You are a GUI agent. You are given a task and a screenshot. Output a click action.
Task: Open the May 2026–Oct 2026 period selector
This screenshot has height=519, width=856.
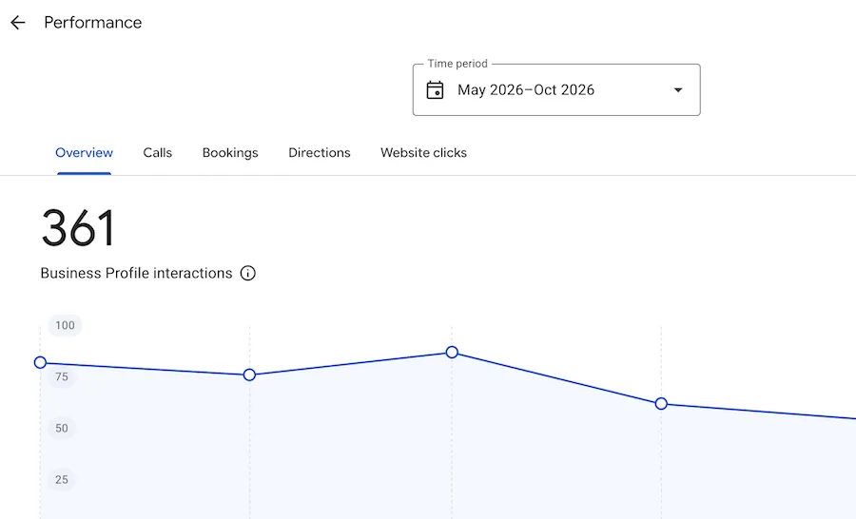click(x=556, y=90)
